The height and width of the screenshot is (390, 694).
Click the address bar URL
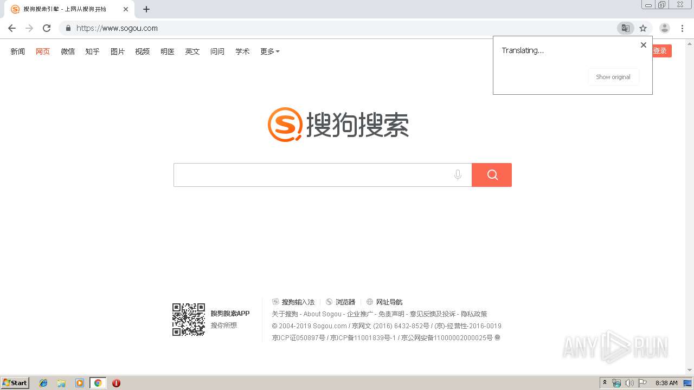click(x=117, y=28)
